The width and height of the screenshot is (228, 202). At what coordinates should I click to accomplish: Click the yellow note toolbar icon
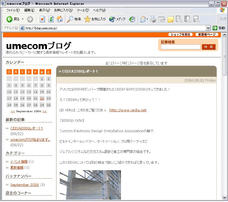pos(170,19)
